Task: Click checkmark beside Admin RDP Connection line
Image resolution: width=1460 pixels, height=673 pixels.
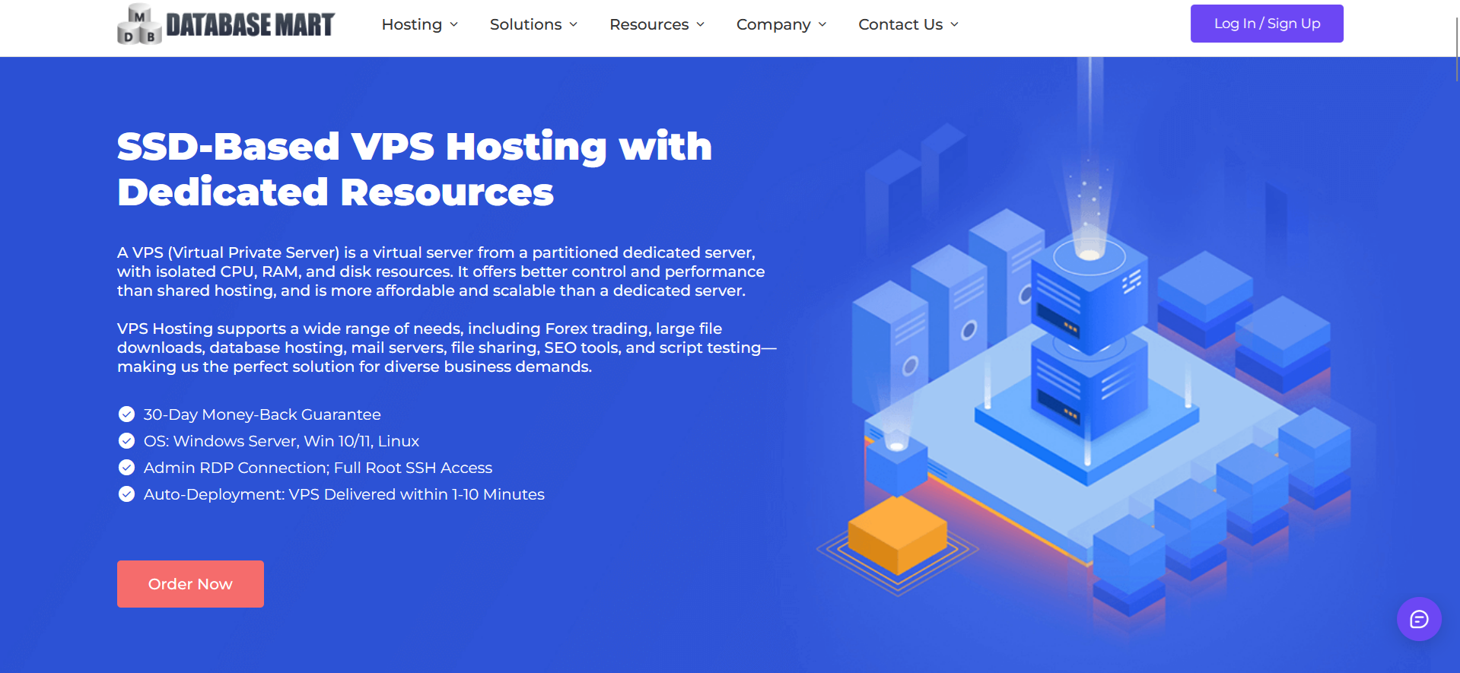Action: [126, 468]
